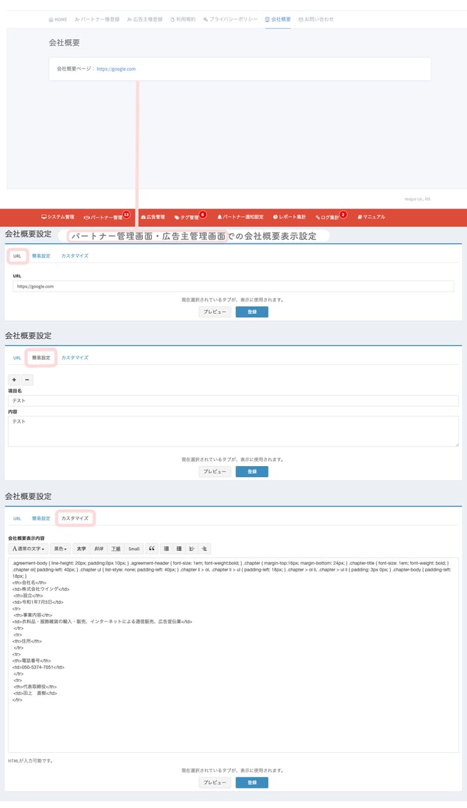Open パートナー通知設定 in the red admin bar
Screen dimensions: 467x808
[x=240, y=217]
